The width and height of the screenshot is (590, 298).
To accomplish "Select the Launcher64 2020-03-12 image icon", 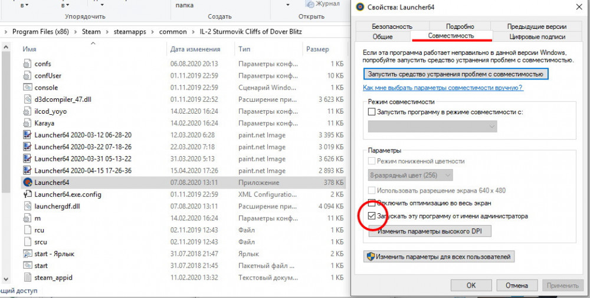I will tap(27, 135).
